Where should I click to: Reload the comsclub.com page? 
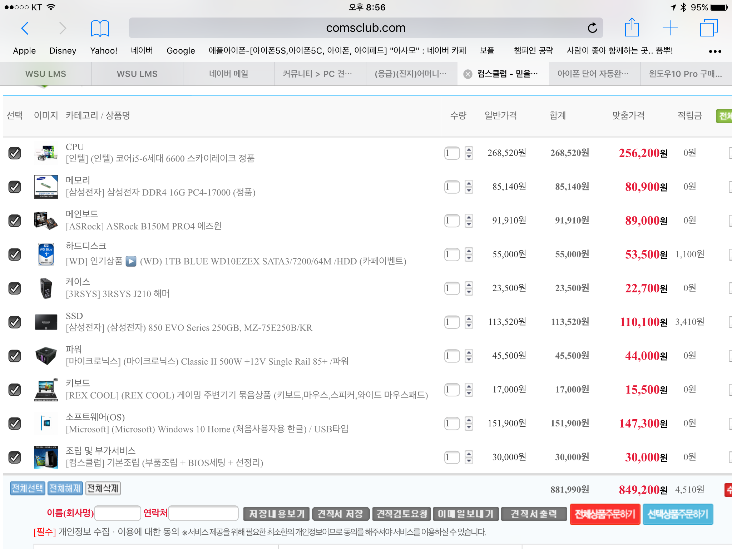coord(592,28)
